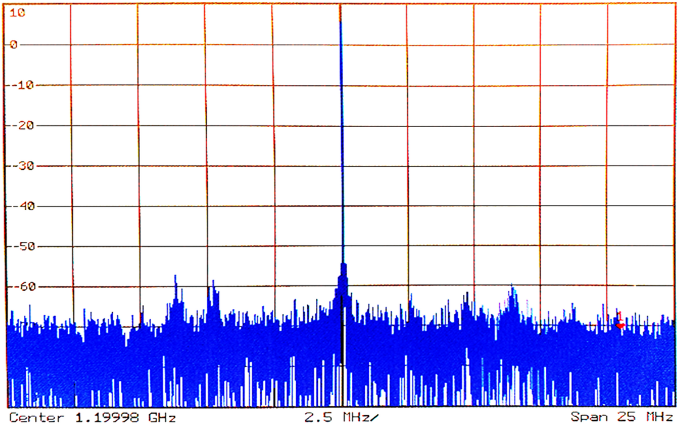
Task: Click the top-left 10 dB scale label
Action: tap(17, 13)
